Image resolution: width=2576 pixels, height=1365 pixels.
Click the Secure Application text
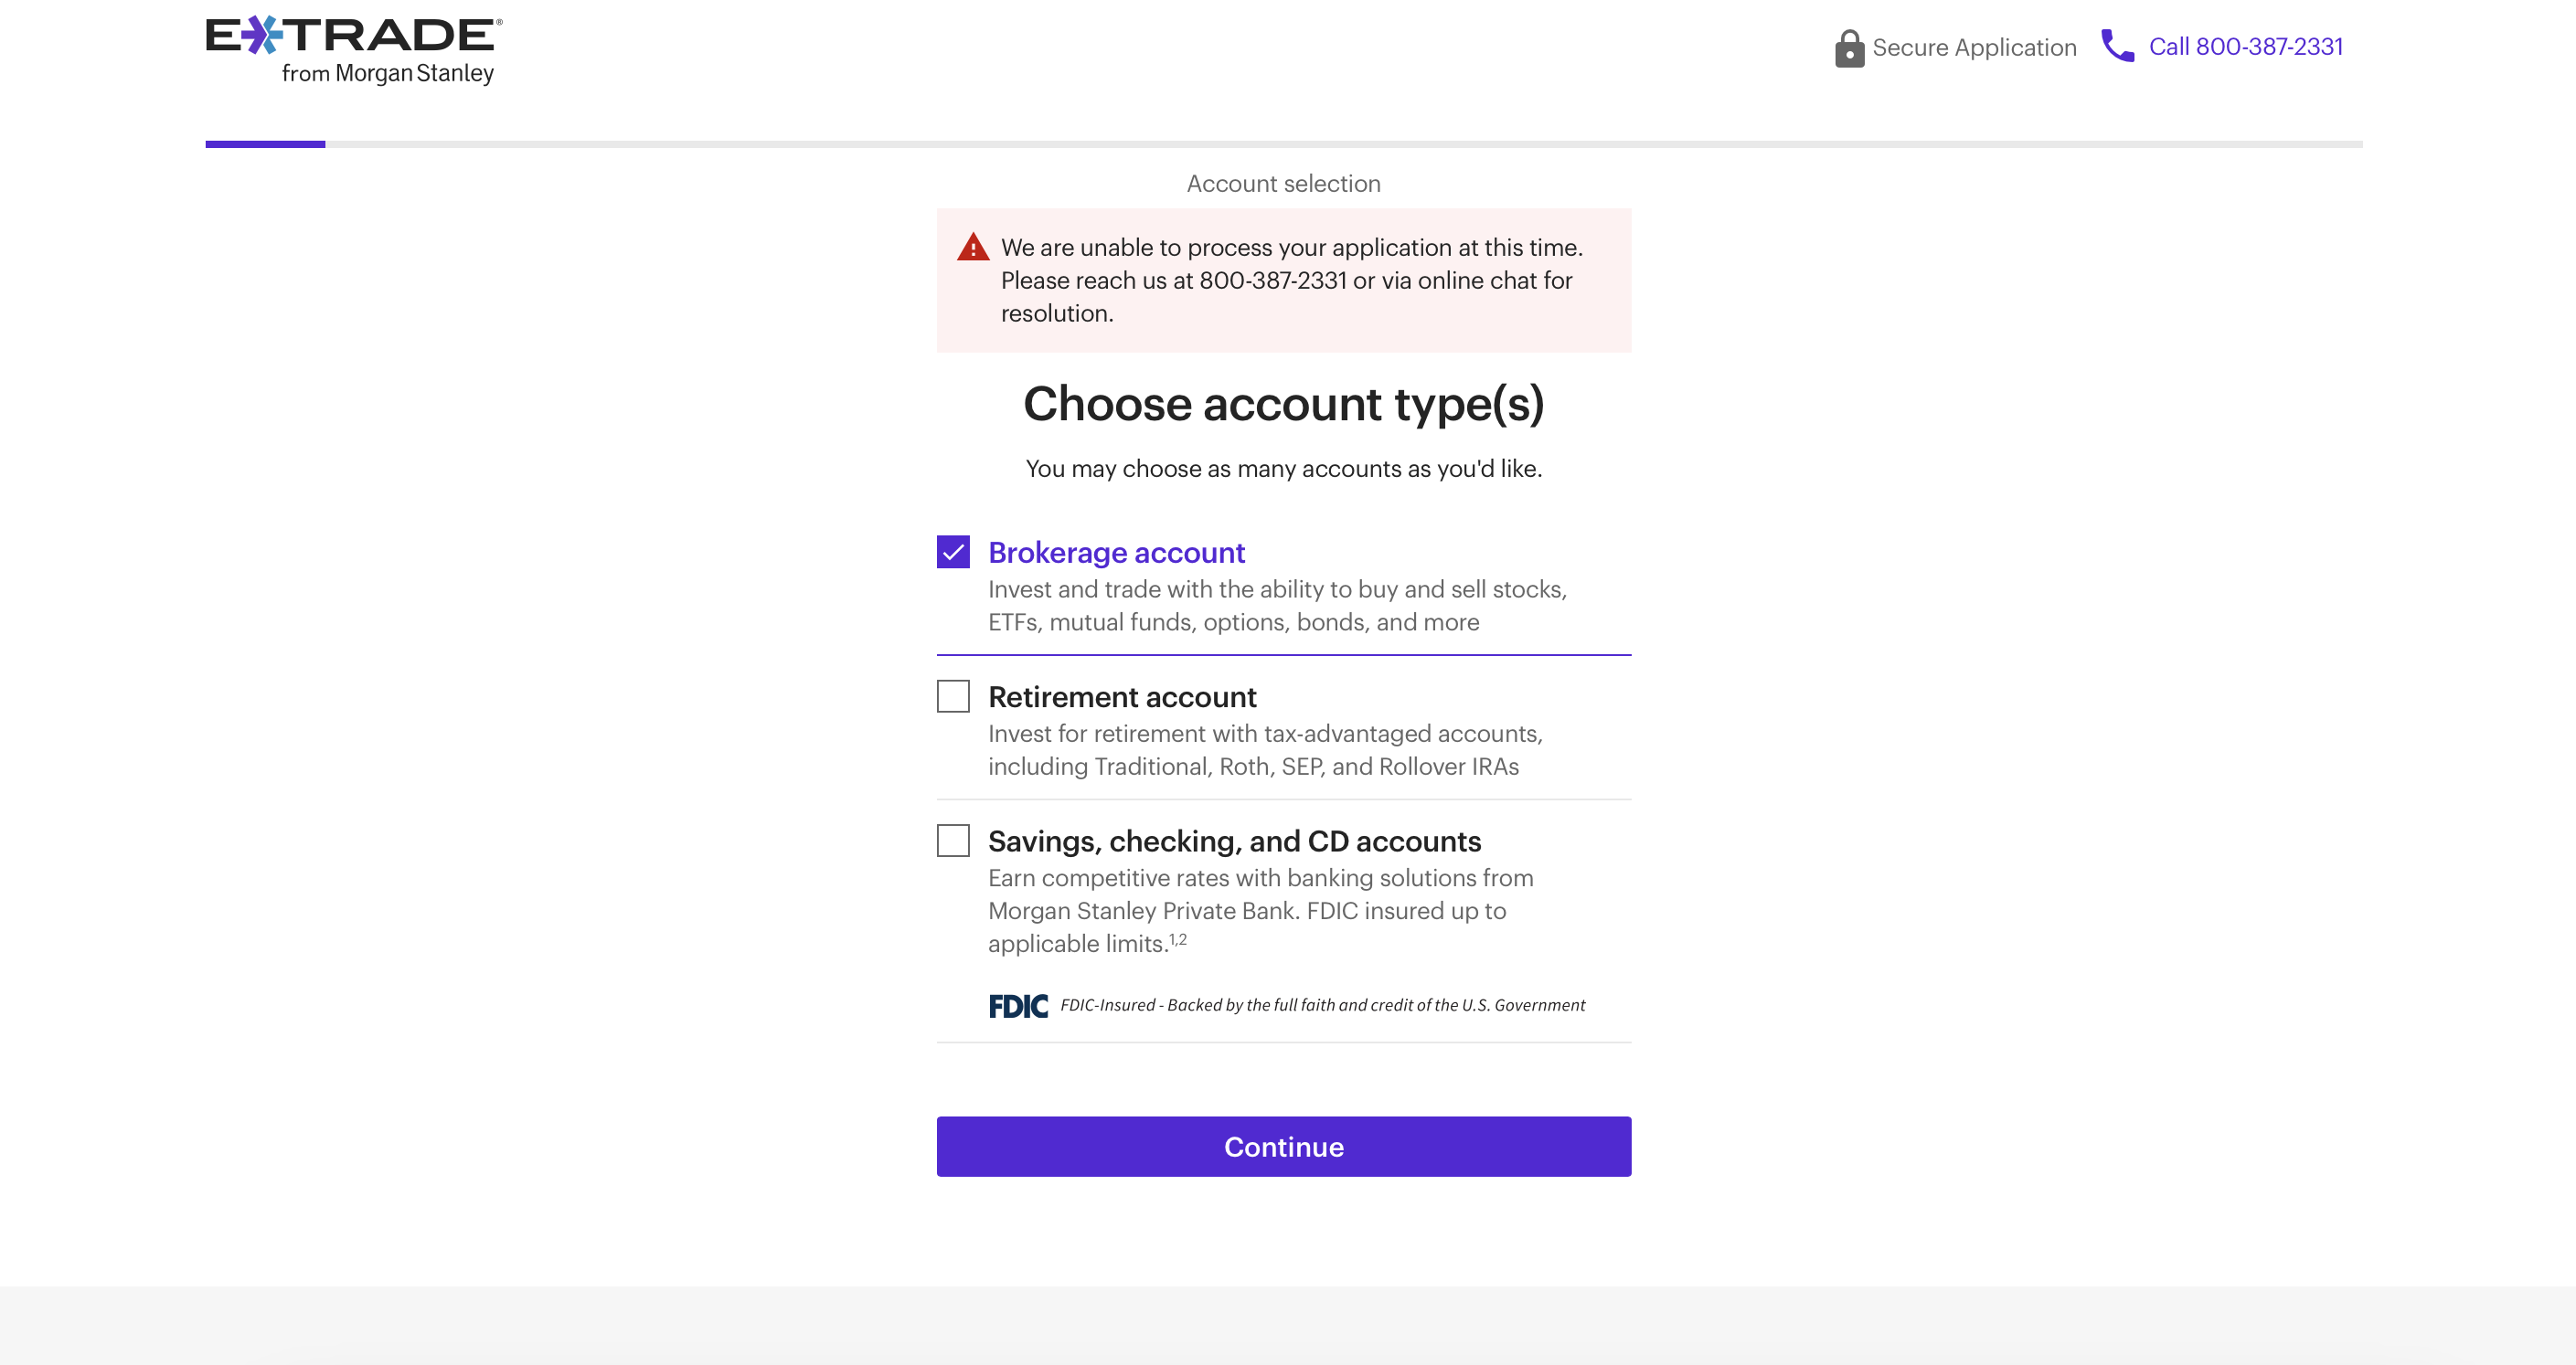tap(1973, 48)
